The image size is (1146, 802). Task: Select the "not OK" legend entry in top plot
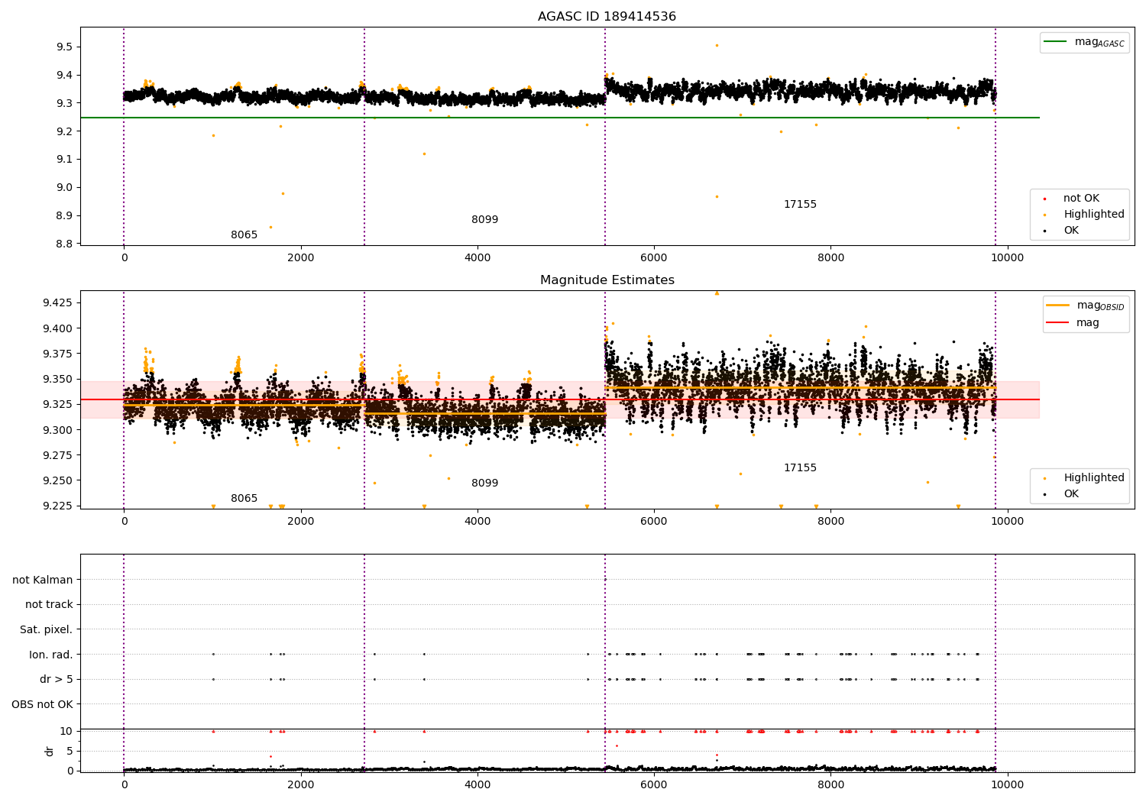pyautogui.click(x=1081, y=199)
